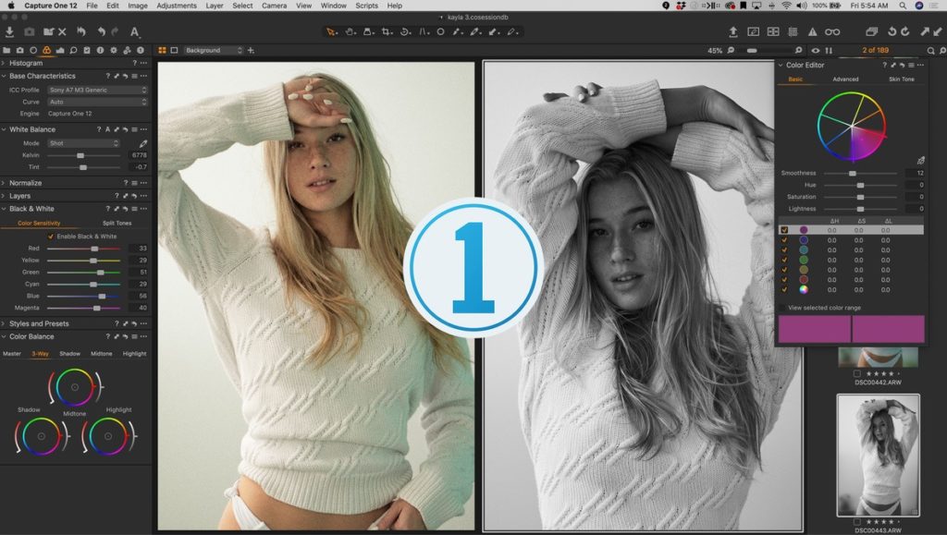Switch viewer to multi-view grid mode
Viewport: 947px width, 535px height.
pyautogui.click(x=162, y=51)
